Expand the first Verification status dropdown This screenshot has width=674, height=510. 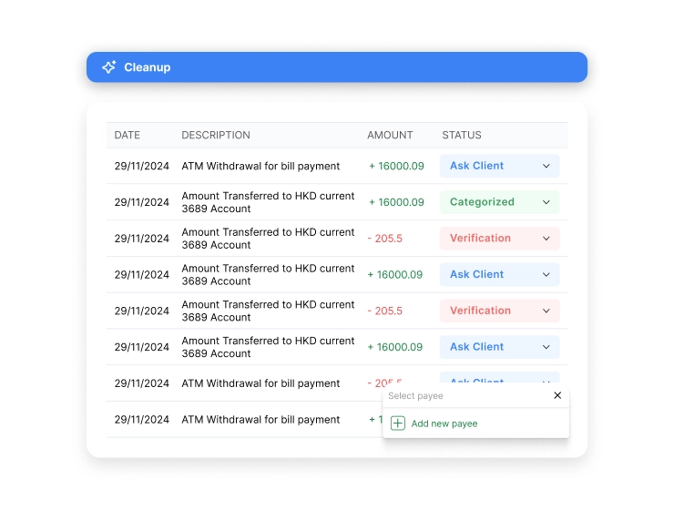(499, 239)
